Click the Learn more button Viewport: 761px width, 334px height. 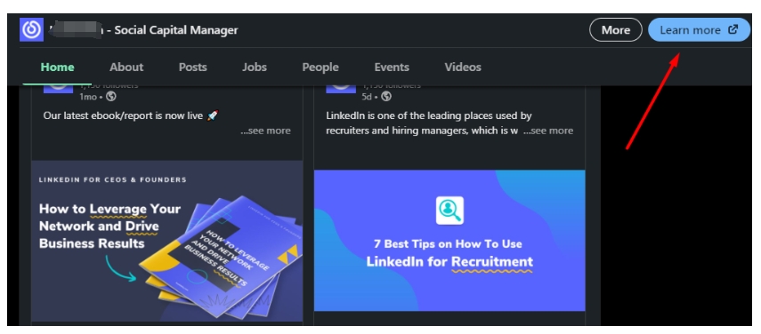click(699, 30)
